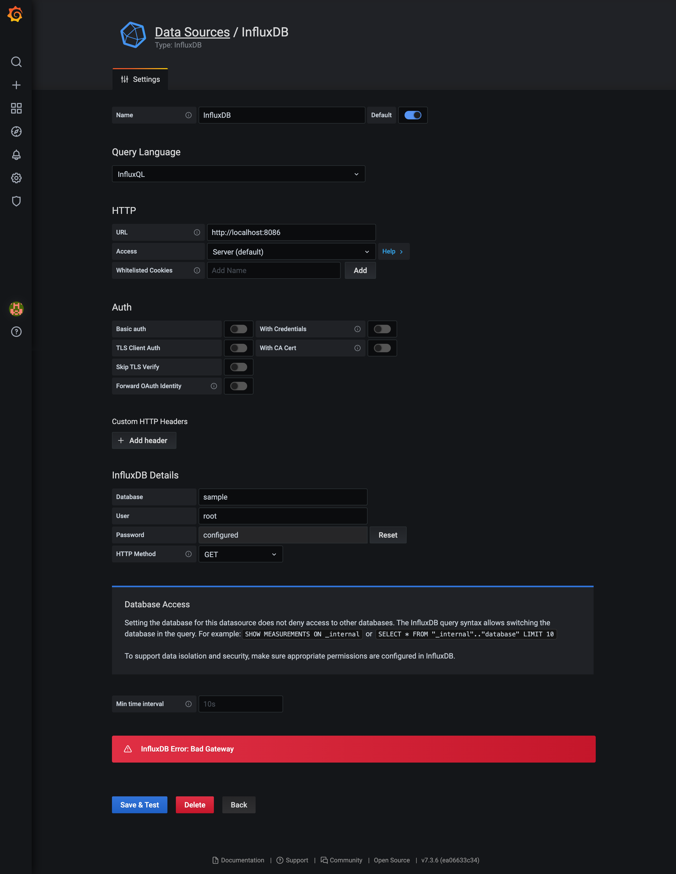Enable the Forward OAuth Identity switch
The width and height of the screenshot is (676, 874).
pyautogui.click(x=238, y=386)
